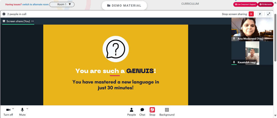This screenshot has width=277, height=118.
Task: Select Kaustubh negi video tile
Action: [x=252, y=53]
